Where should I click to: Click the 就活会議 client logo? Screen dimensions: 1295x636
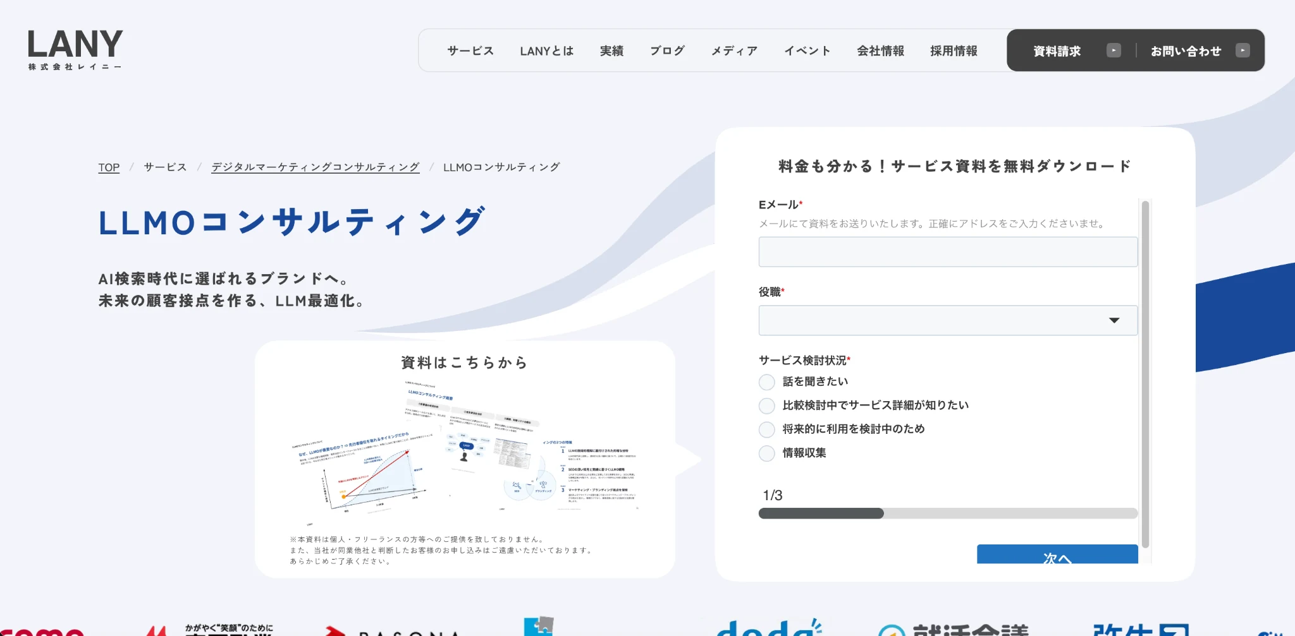tap(955, 630)
